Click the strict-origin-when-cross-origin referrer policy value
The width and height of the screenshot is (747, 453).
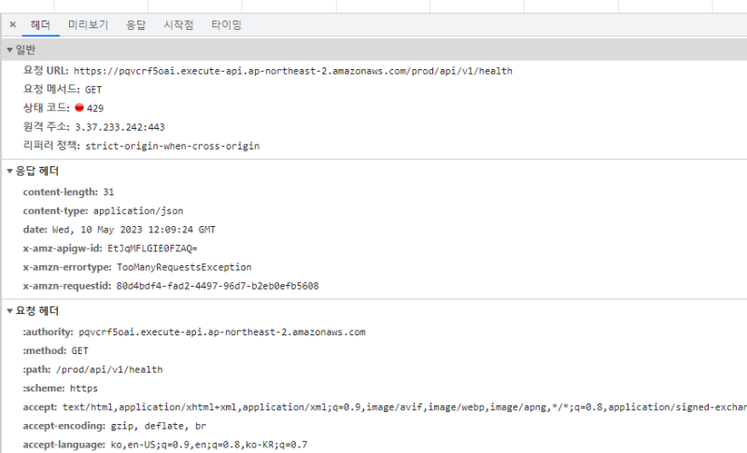click(x=172, y=146)
